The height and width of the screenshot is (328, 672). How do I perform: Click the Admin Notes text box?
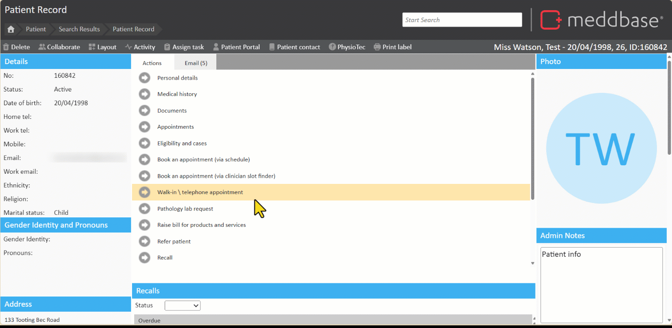point(601,285)
